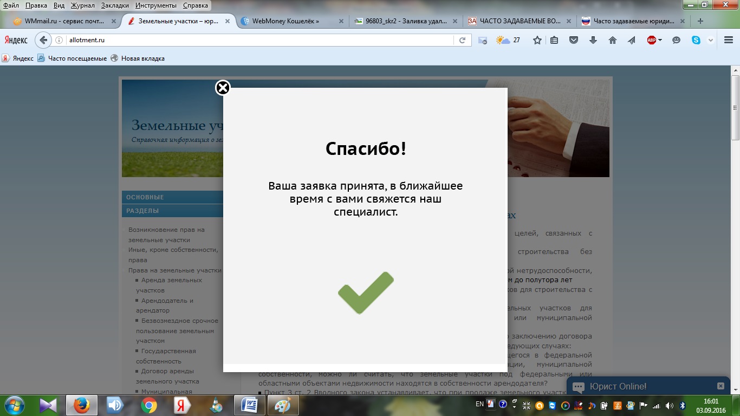Close the WebMoney Кошелёк tab
Viewport: 740px width, 416px height.
(x=341, y=22)
